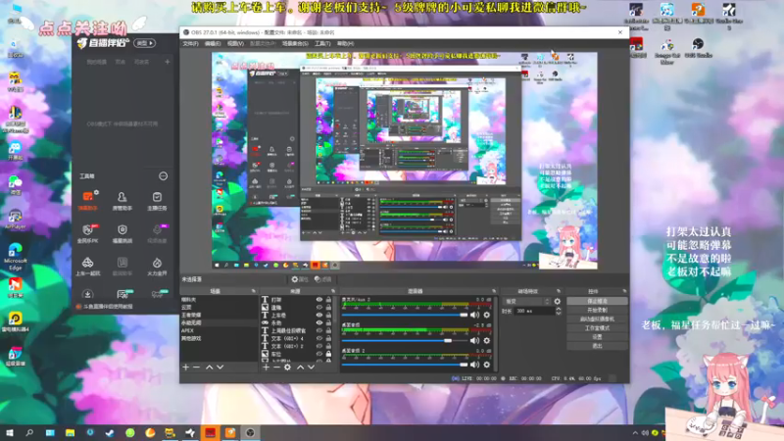Toggle visibility eye of the 车位 source
Screen dimensions: 784x441
[319, 354]
